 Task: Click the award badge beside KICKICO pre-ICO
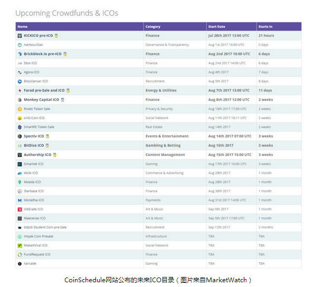[56, 36]
